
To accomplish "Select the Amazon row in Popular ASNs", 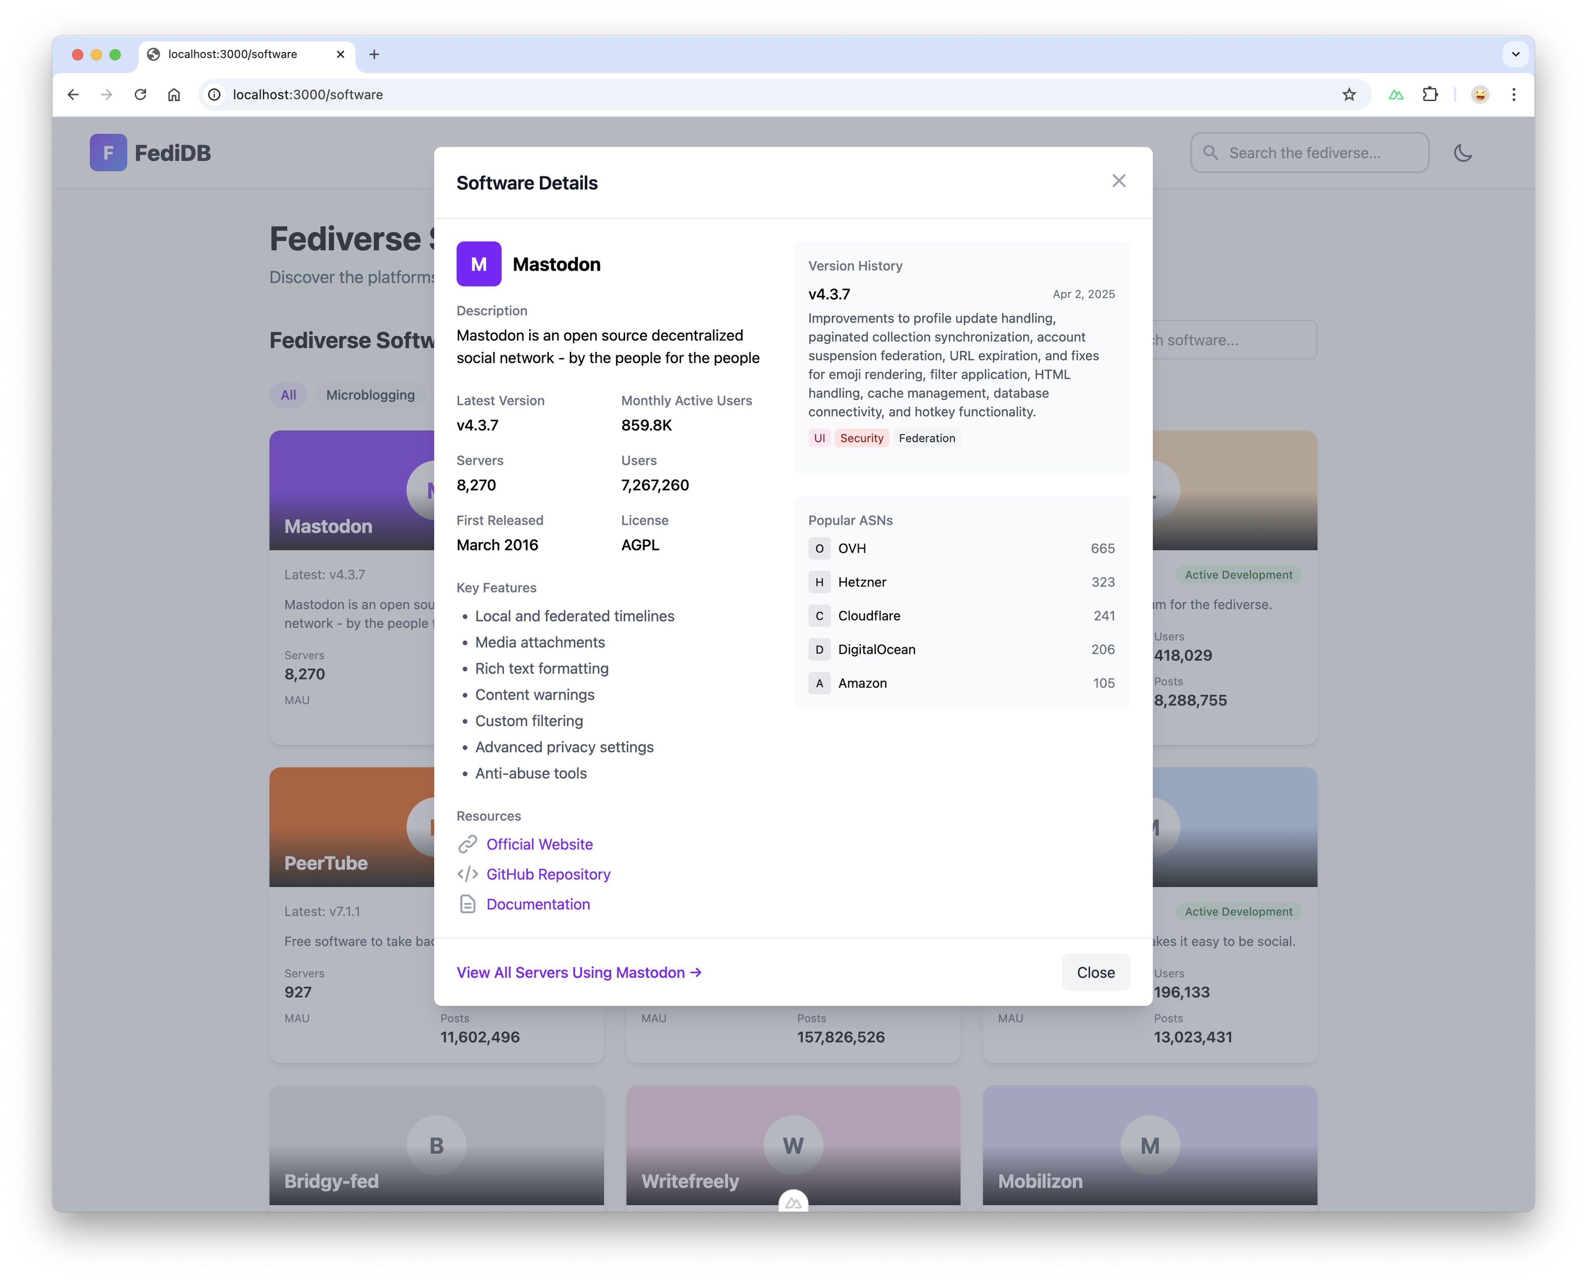I will coord(961,683).
